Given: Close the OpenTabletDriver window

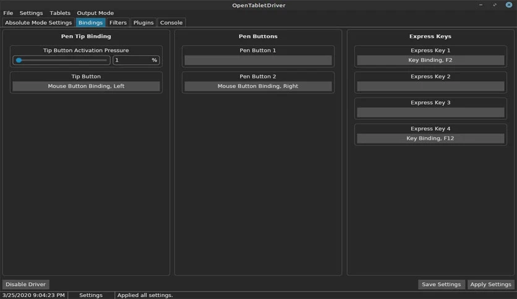Looking at the screenshot, I should tap(509, 4).
